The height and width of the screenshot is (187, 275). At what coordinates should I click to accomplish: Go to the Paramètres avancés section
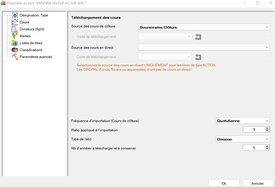click(x=36, y=57)
